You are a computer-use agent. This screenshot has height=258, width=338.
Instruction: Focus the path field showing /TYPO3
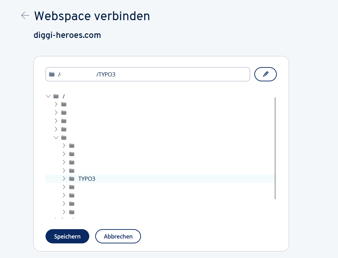pos(148,74)
